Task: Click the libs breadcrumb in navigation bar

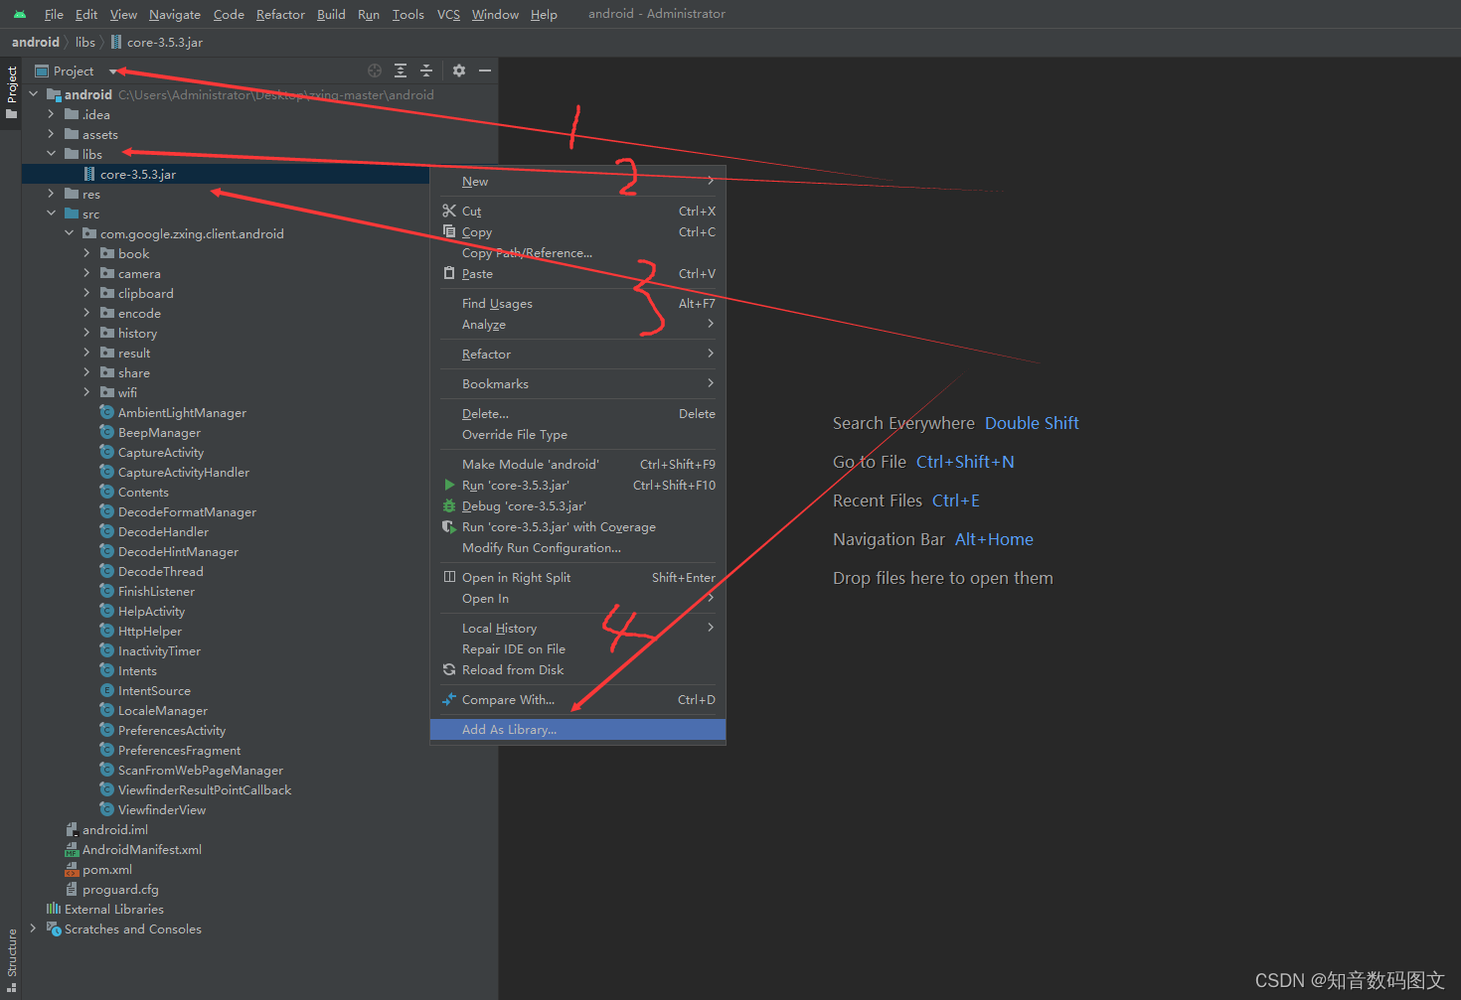Action: pos(85,42)
